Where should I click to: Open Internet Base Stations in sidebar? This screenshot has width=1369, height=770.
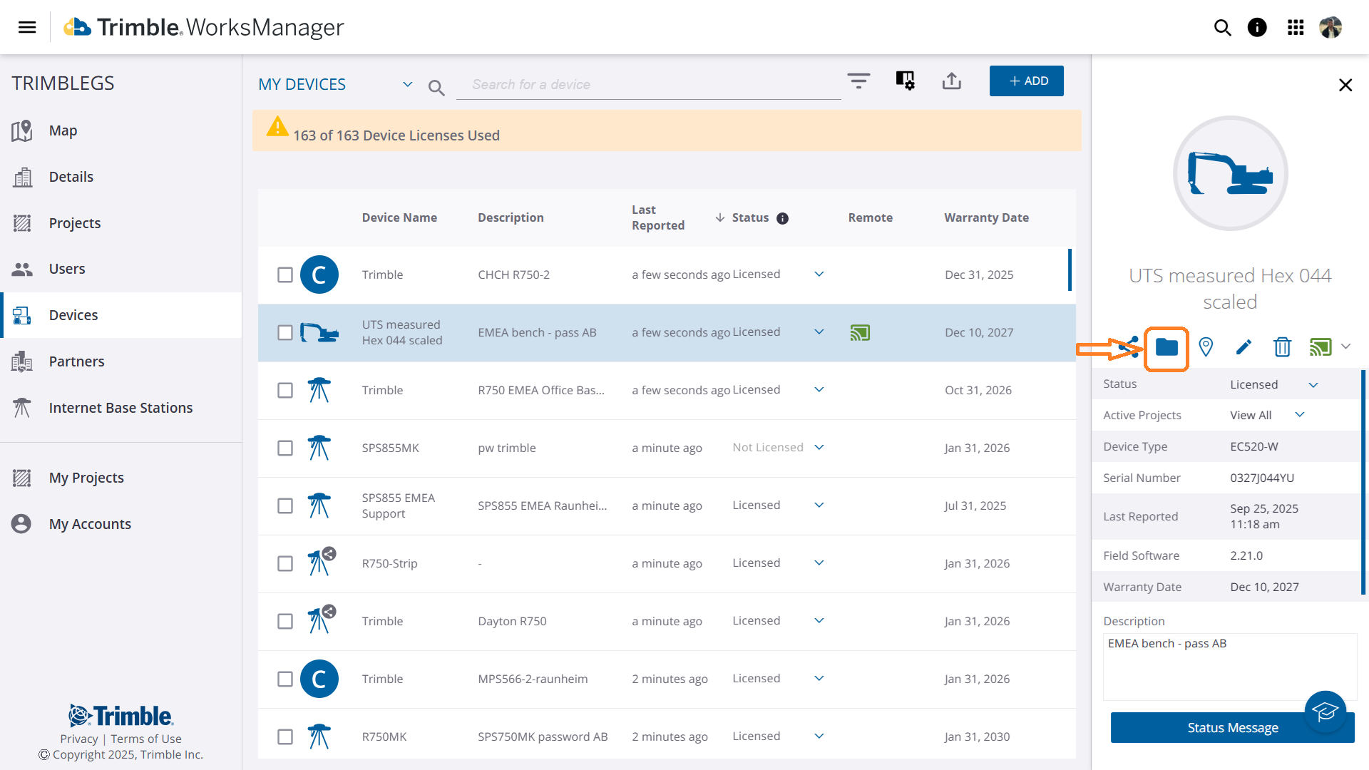(121, 408)
